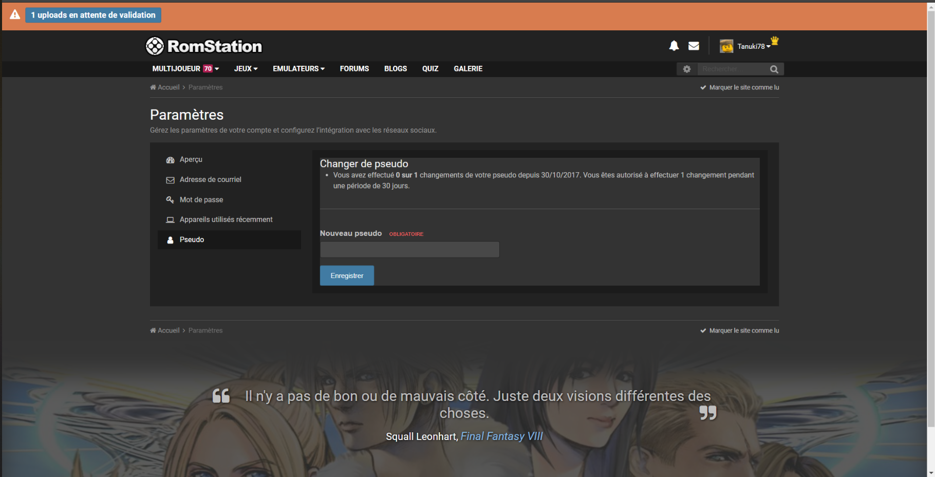Click the search options gear icon
Viewport: 935px width, 477px height.
pyautogui.click(x=687, y=69)
